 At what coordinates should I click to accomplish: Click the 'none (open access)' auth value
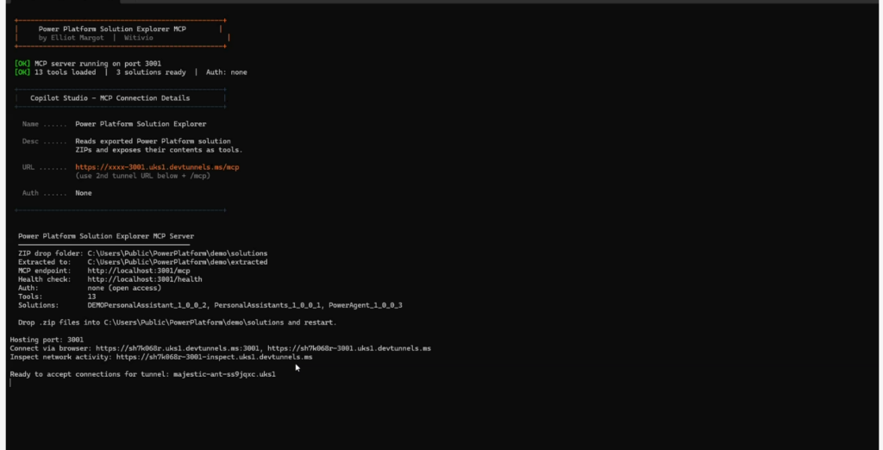click(x=124, y=288)
